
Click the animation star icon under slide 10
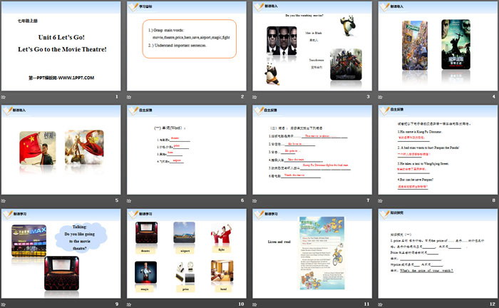tap(130, 302)
